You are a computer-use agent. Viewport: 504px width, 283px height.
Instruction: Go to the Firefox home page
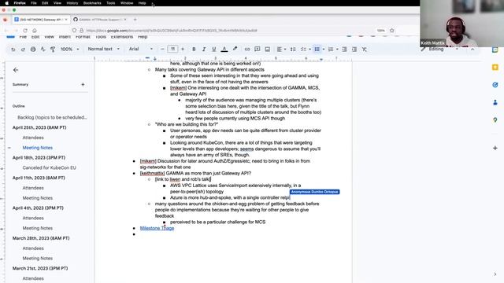(35, 31)
